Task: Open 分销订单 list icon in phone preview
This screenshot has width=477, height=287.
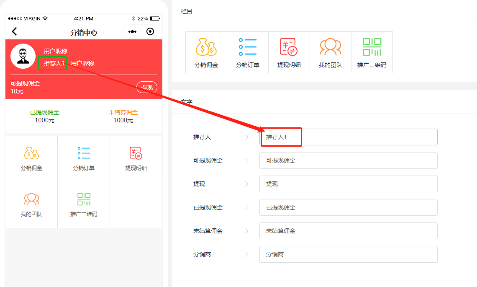Action: 84,153
